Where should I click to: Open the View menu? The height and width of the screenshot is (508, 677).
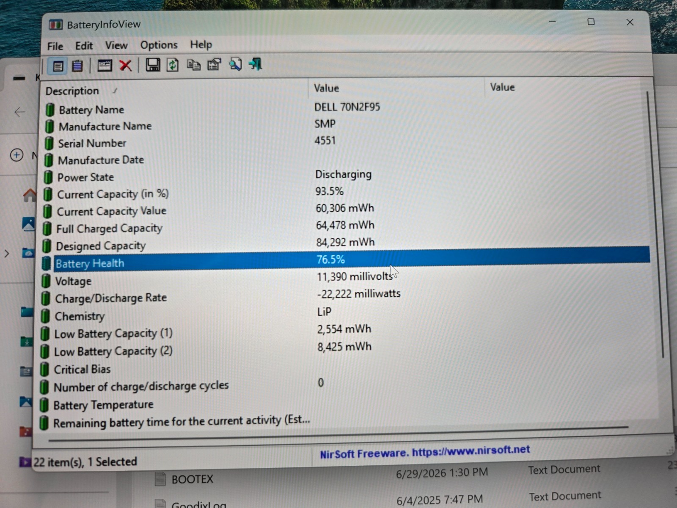116,45
